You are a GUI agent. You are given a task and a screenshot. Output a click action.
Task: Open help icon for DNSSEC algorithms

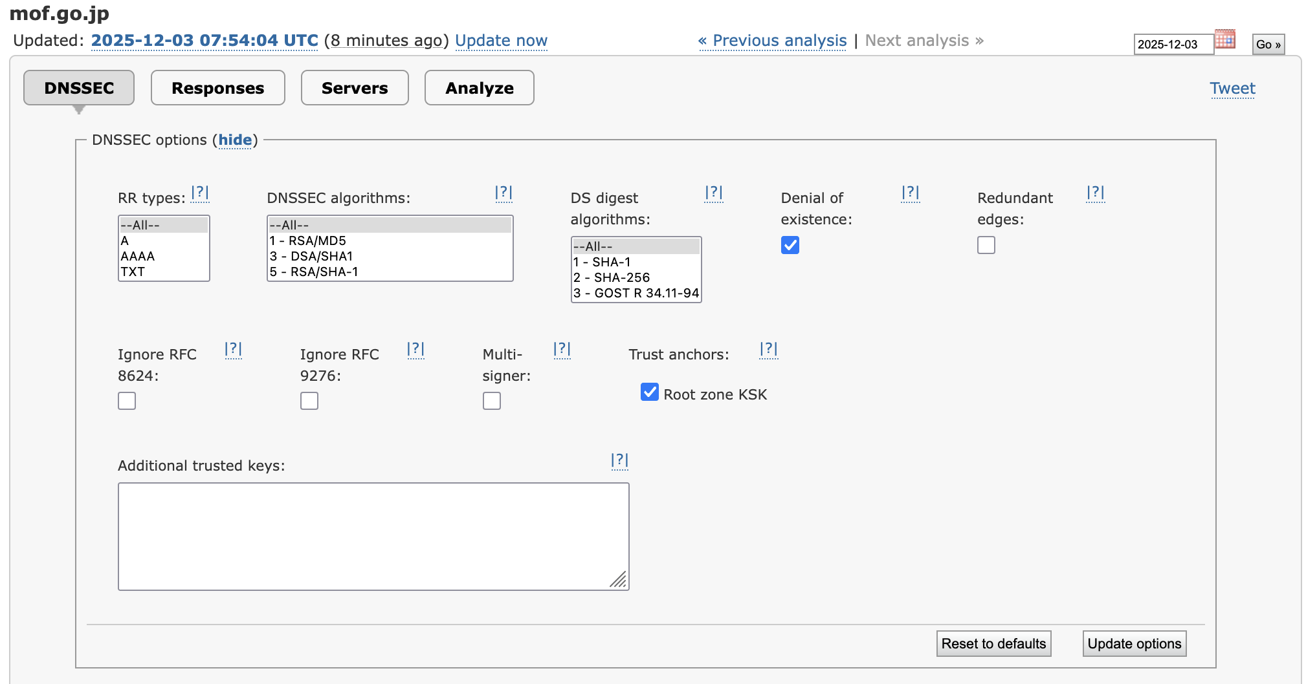(504, 193)
